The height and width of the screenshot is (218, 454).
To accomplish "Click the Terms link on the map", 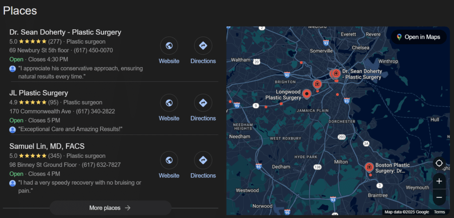I will [439, 212].
